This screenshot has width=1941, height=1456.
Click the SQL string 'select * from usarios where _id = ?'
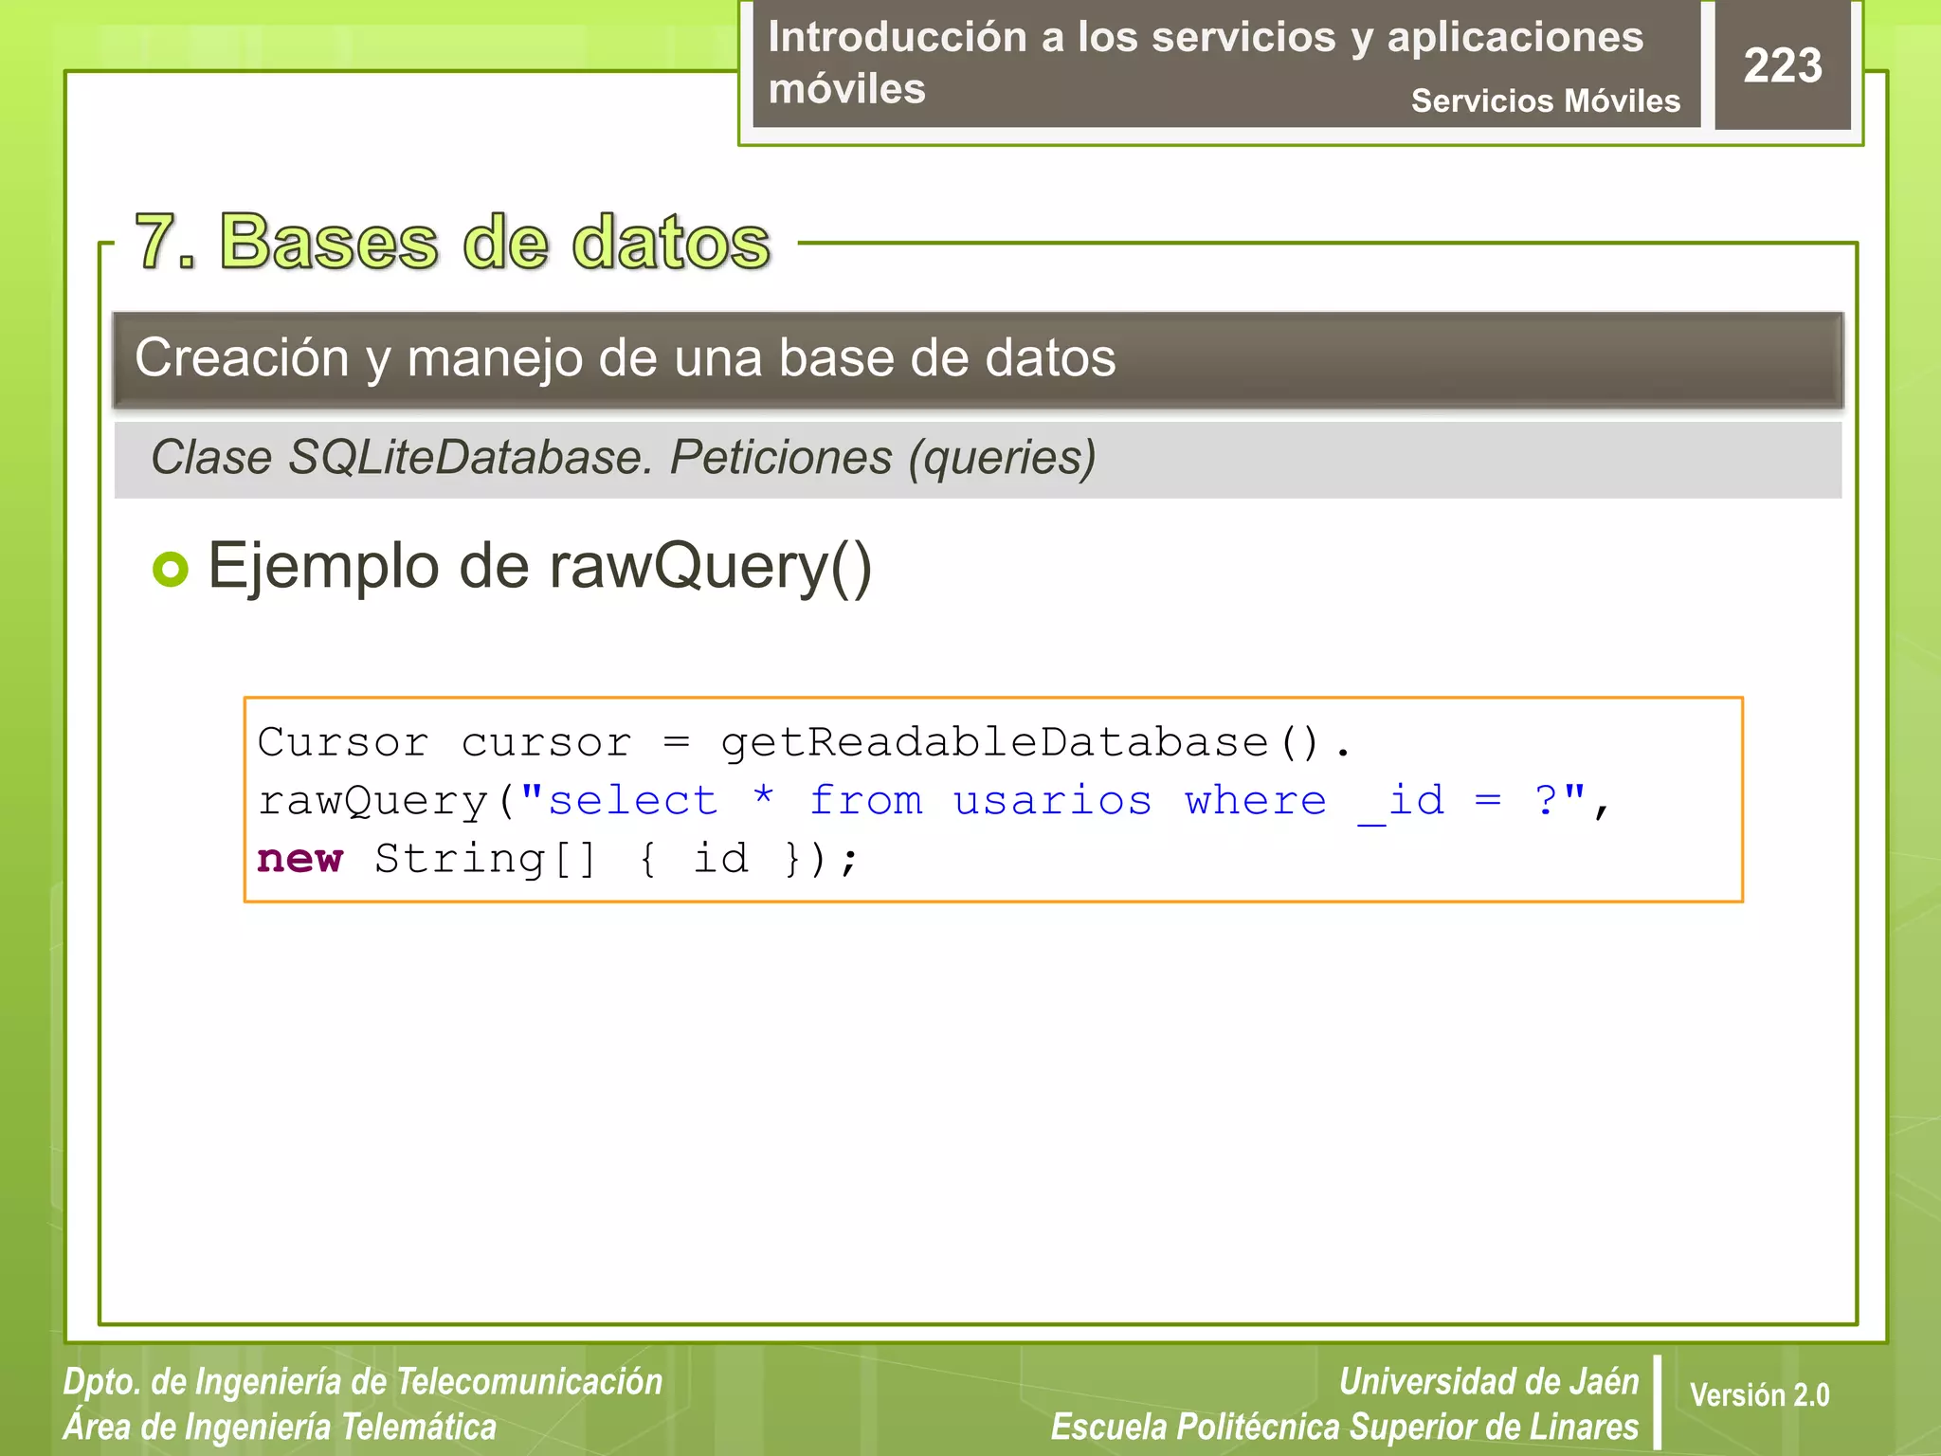point(1053,801)
